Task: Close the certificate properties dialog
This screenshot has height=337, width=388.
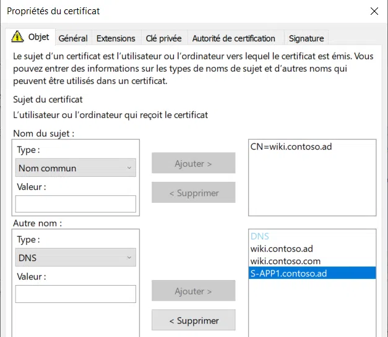Action: click(374, 11)
